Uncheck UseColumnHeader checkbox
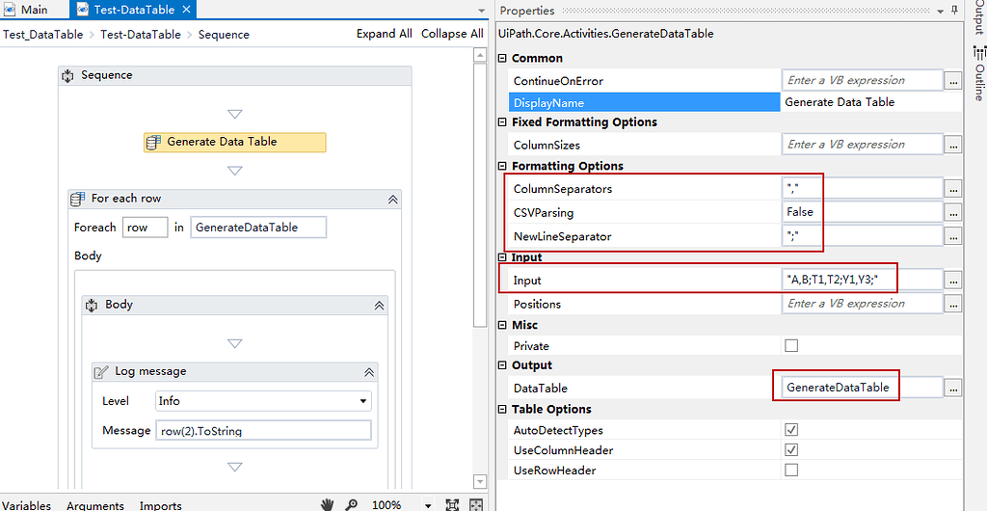This screenshot has width=987, height=511. pos(791,450)
